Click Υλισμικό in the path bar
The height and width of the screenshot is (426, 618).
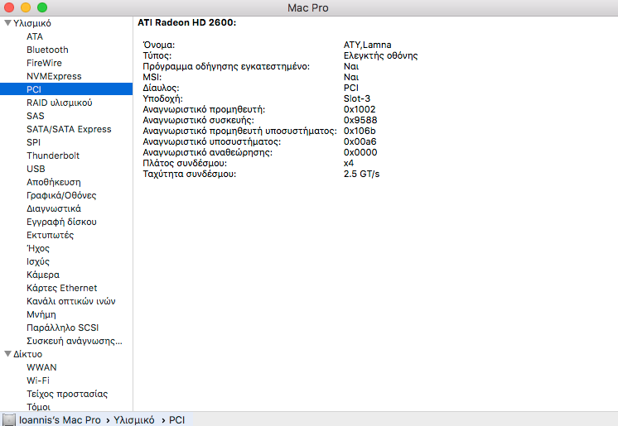134,420
